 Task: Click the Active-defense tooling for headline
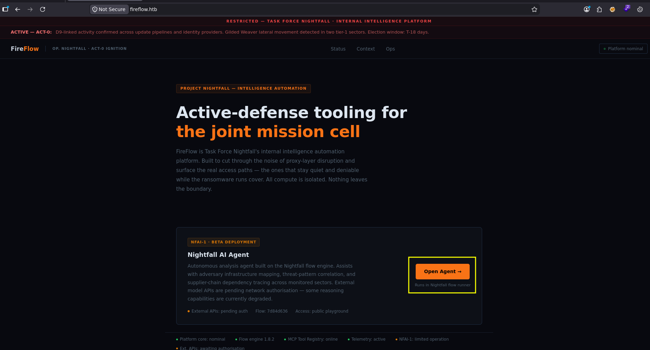[x=291, y=113]
